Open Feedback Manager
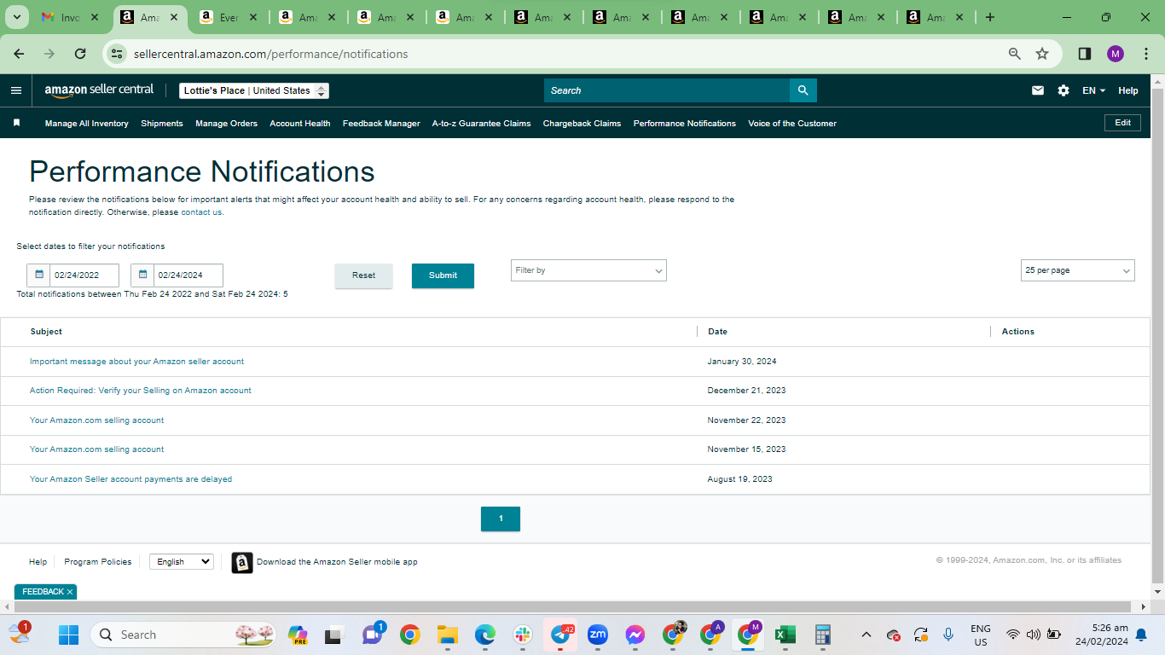 381,124
